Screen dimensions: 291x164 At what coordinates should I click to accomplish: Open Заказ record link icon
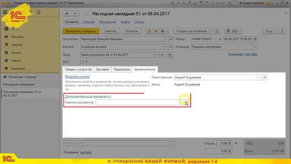(162, 55)
